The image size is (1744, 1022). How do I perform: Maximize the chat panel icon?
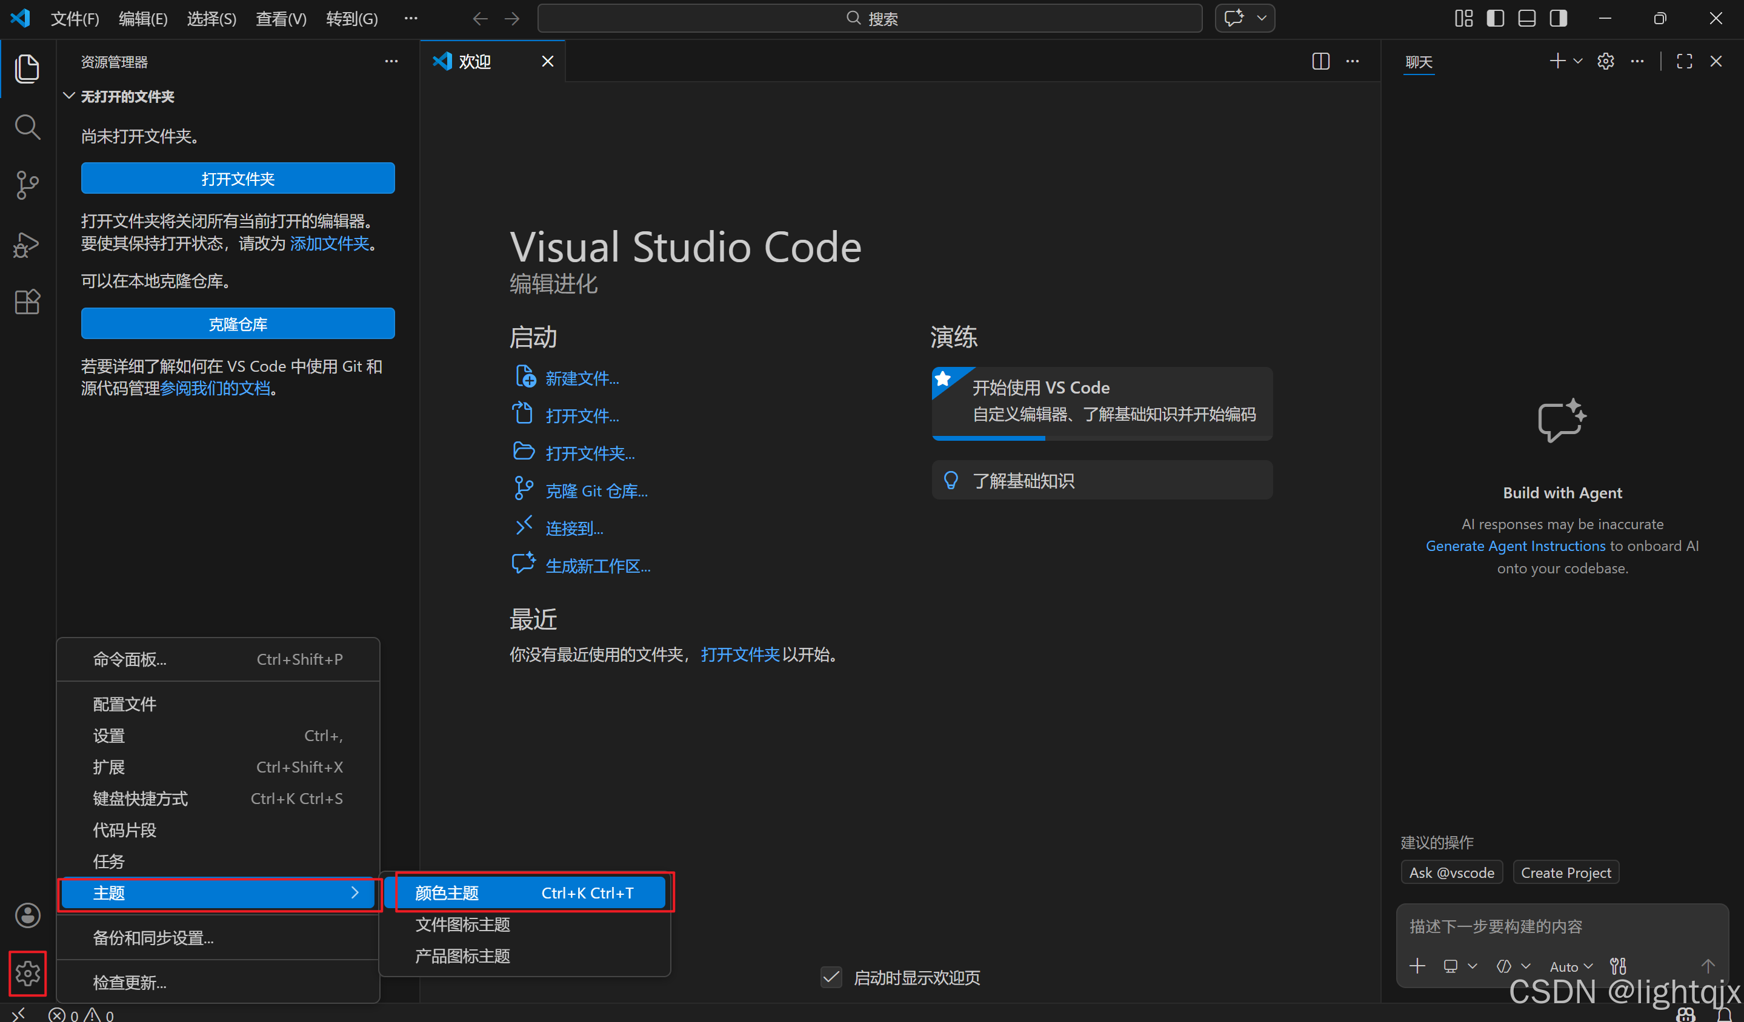[x=1684, y=62]
